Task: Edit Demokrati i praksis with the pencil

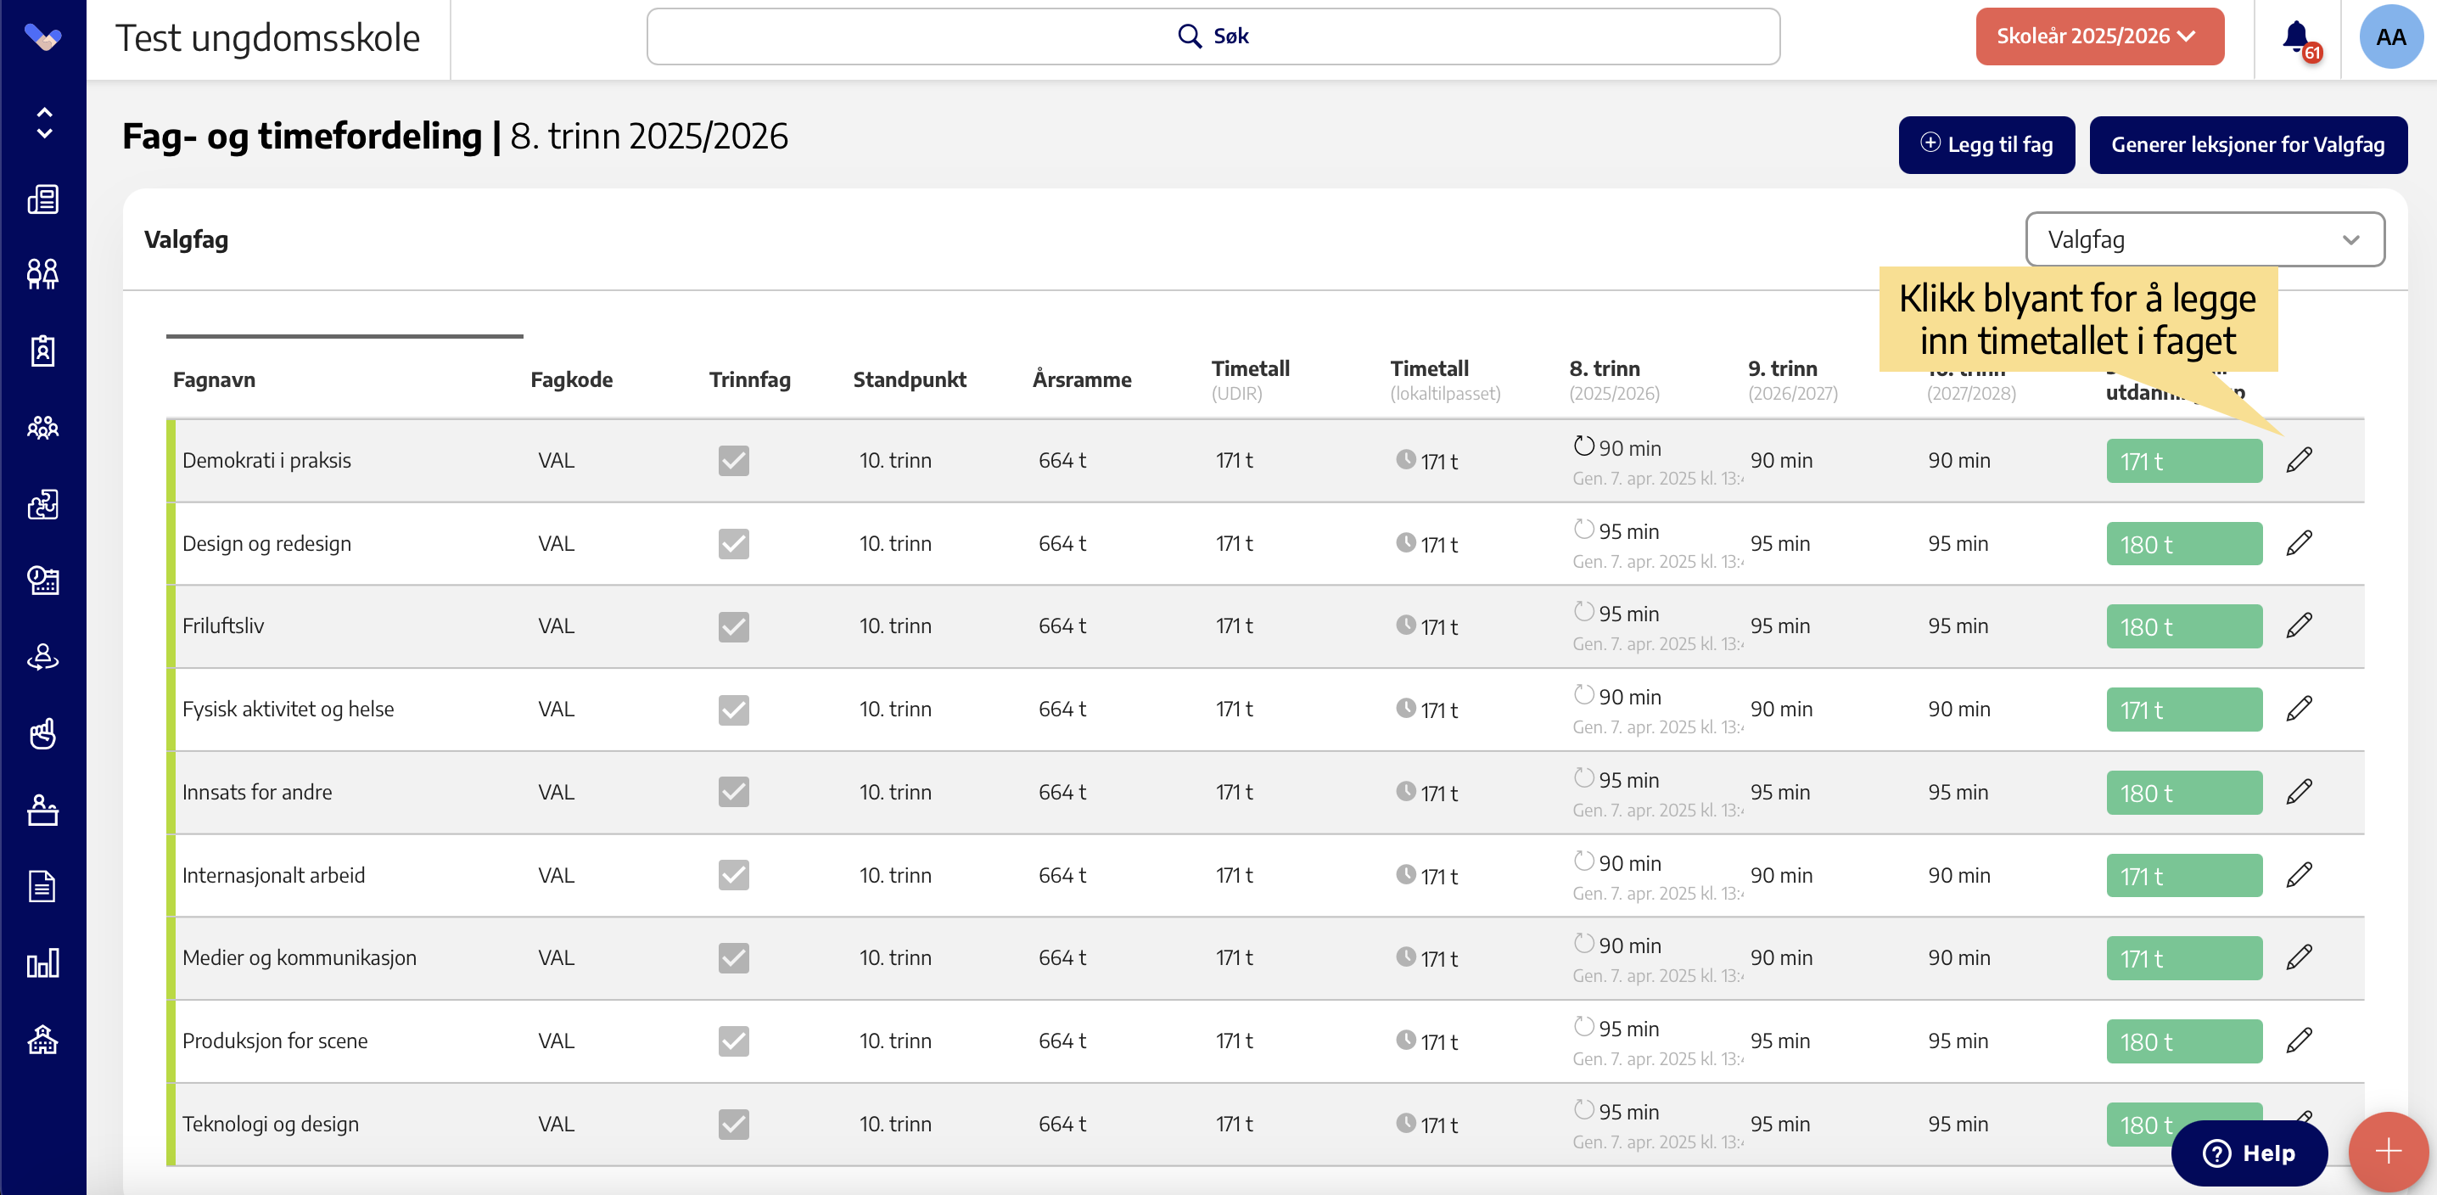Action: click(2299, 460)
